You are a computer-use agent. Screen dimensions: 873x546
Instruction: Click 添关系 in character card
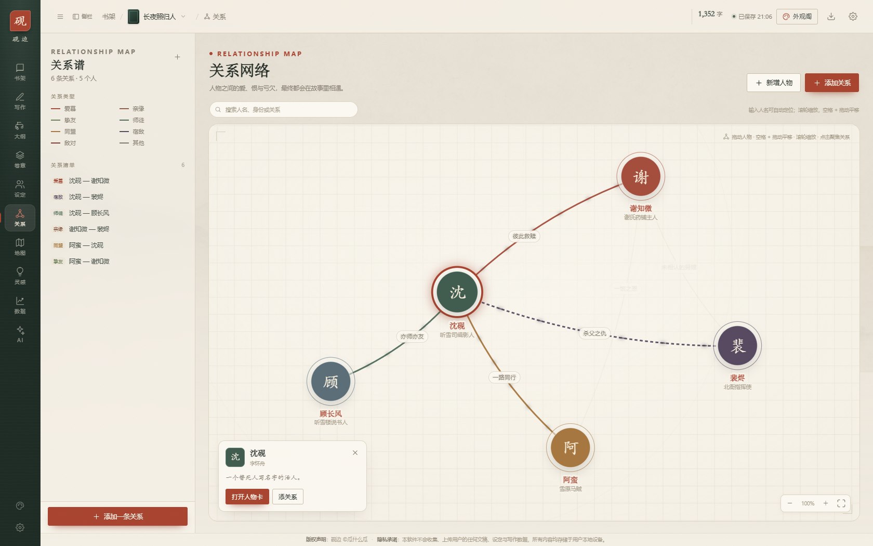(x=287, y=497)
